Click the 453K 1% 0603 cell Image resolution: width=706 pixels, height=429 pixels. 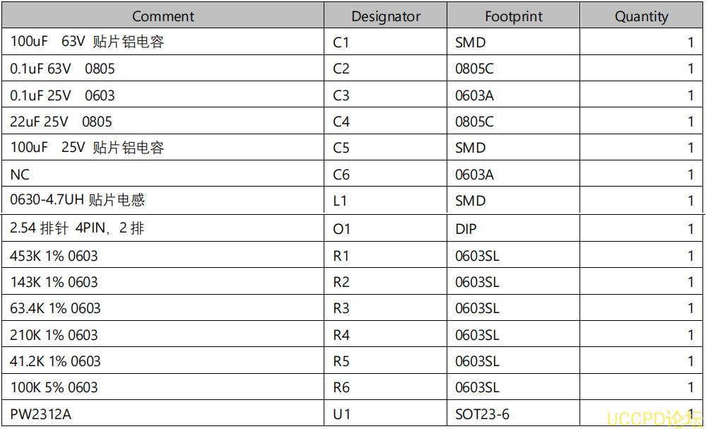click(x=54, y=256)
